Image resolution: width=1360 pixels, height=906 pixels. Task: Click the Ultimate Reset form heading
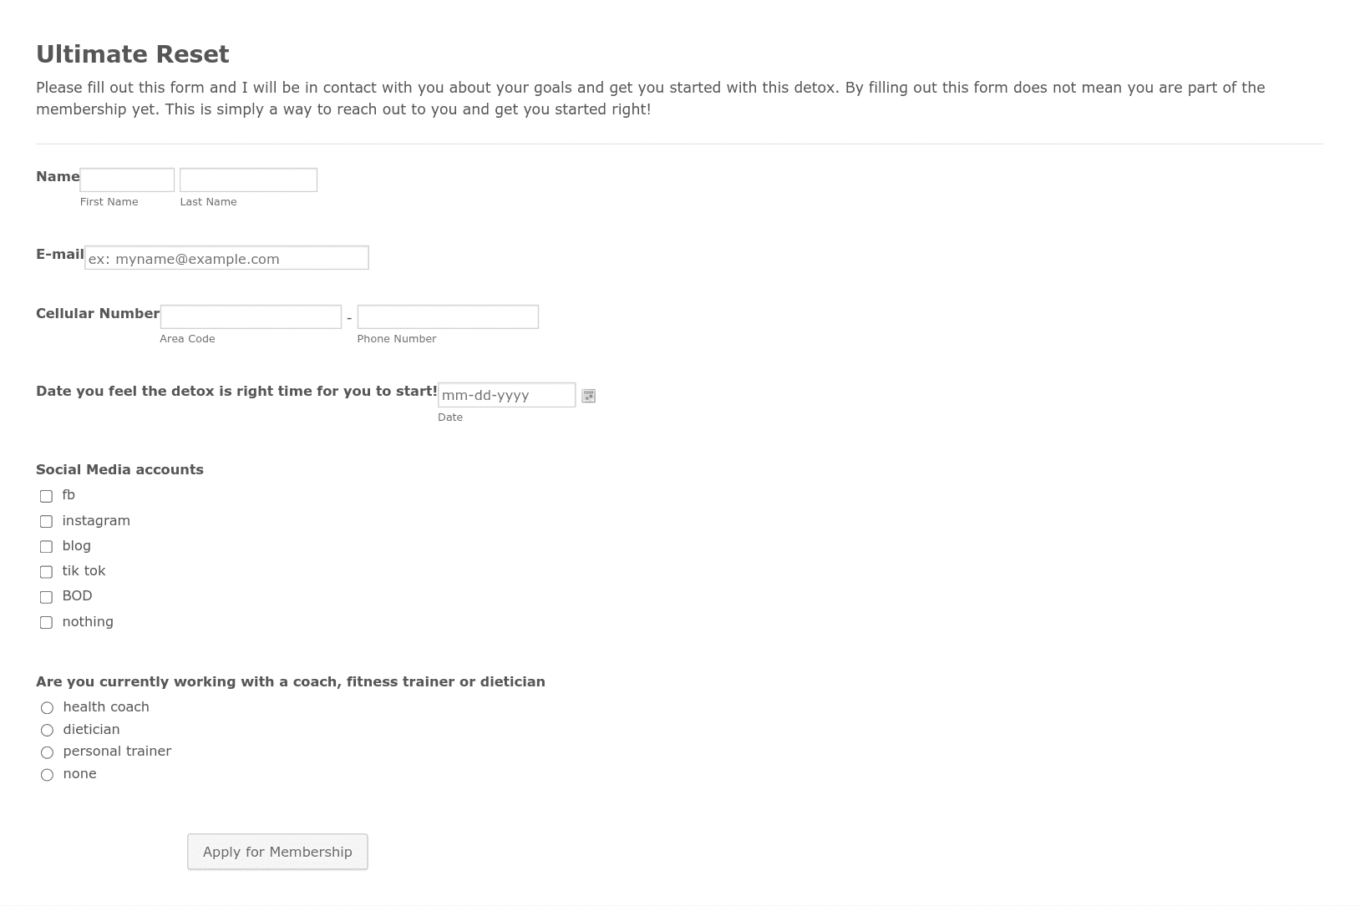point(132,54)
